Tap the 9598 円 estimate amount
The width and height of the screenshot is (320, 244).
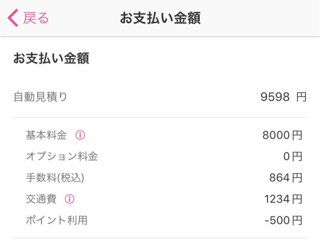coord(283,97)
